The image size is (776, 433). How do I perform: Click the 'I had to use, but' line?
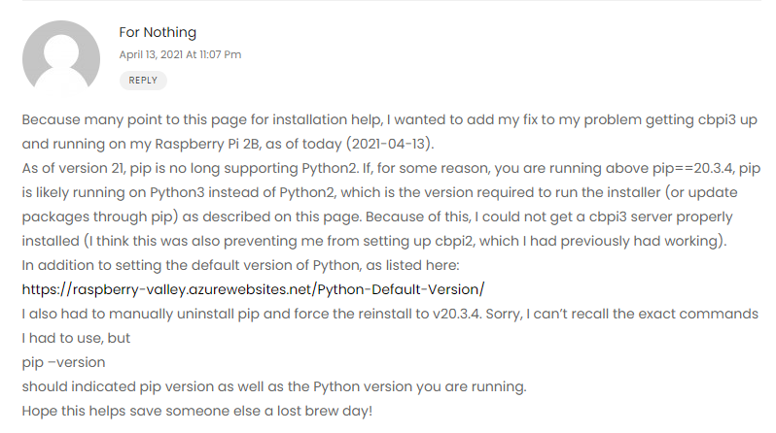coord(76,338)
